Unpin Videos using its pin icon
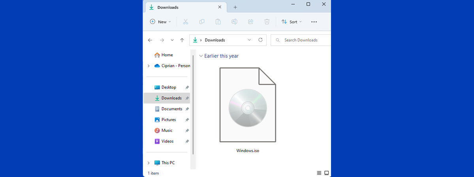This screenshot has height=177, width=474. 187,141
